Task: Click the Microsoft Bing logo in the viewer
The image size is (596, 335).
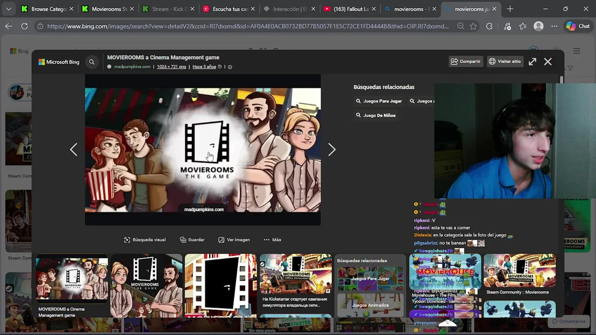Action: tap(59, 62)
